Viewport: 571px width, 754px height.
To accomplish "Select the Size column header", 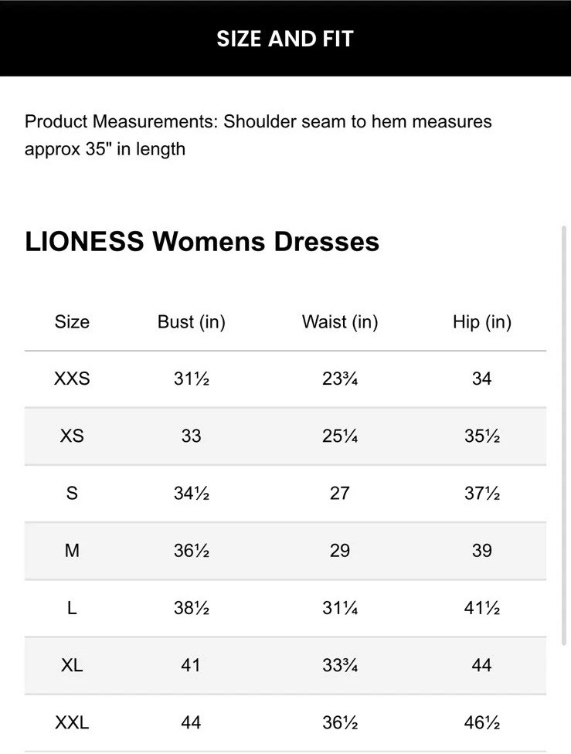I will (72, 322).
